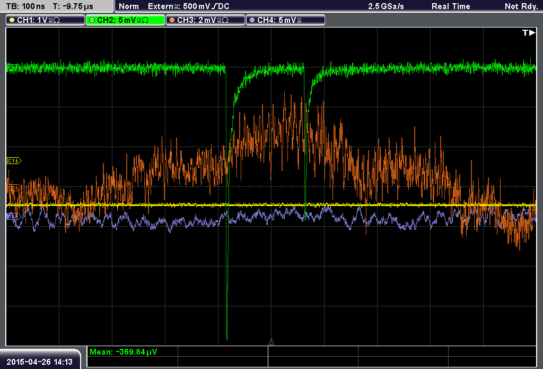Screen dimensions: 543x369
Task: Click the Mean: -369.84 µV measurement
Action: tap(123, 352)
